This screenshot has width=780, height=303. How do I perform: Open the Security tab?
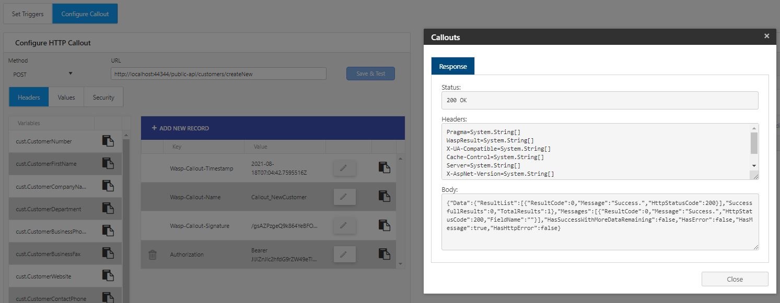click(x=103, y=98)
